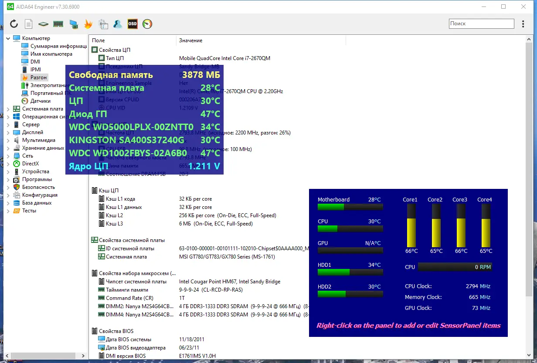
Task: Click the Безопасность shield icon
Action: click(x=17, y=187)
